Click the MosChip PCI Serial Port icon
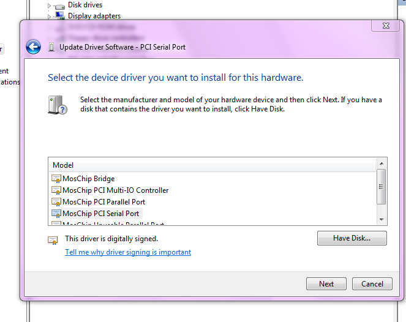Image resolution: width=406 pixels, height=322 pixels. click(56, 214)
